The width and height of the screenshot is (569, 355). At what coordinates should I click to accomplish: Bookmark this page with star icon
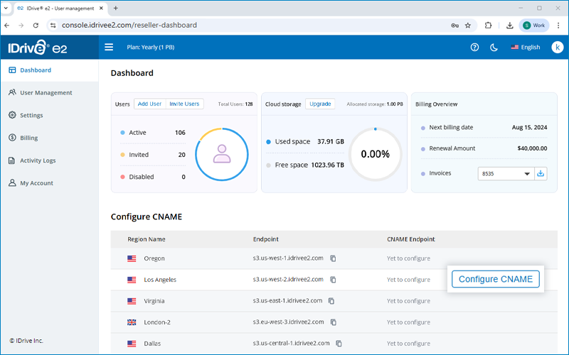(468, 26)
